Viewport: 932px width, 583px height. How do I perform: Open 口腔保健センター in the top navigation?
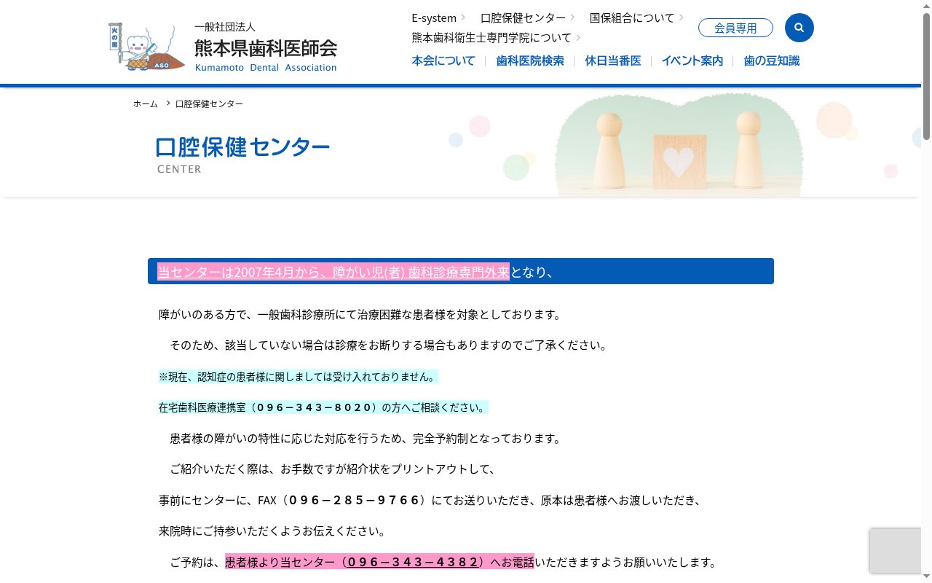[x=523, y=17]
